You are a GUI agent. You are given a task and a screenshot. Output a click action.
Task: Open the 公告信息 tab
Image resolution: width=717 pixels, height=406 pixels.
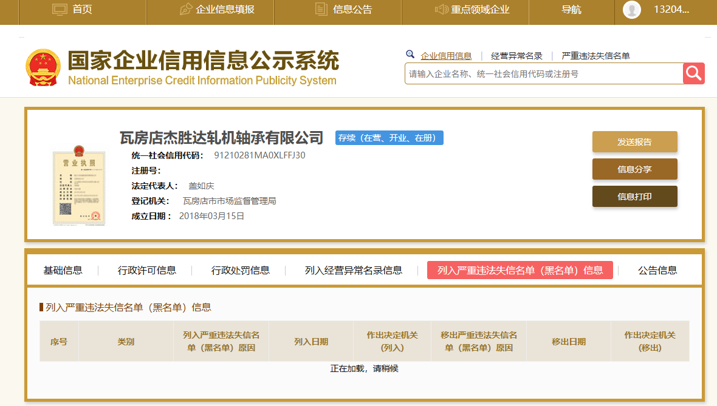(657, 270)
